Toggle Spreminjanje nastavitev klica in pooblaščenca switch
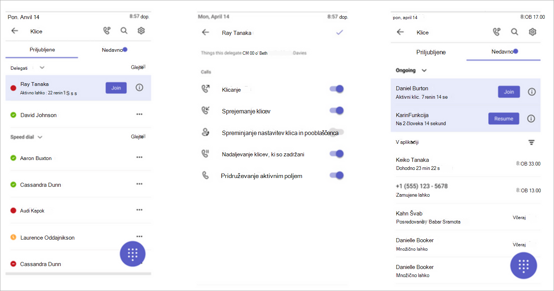The image size is (554, 291). coord(337,132)
